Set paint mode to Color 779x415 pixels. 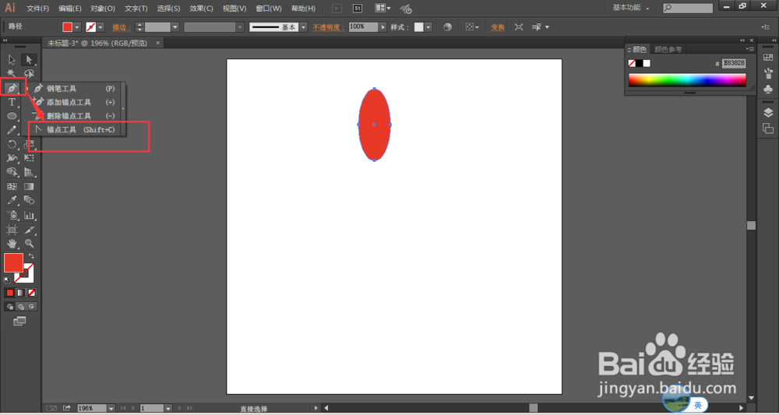(x=10, y=293)
